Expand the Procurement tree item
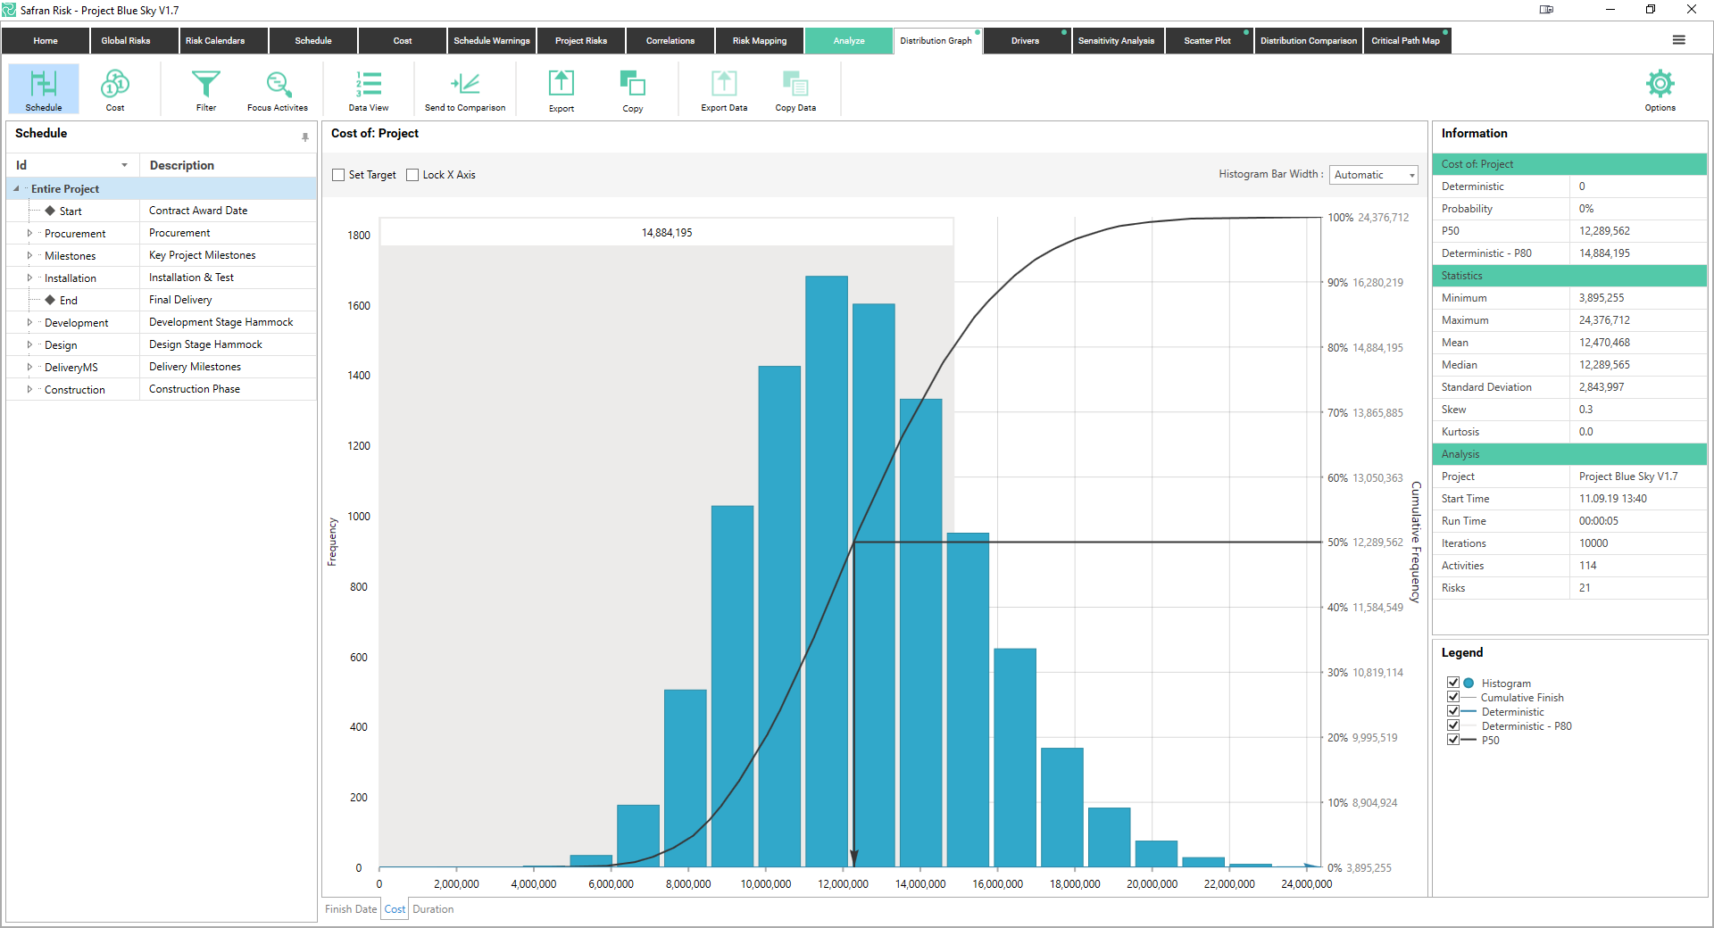Screen dimensions: 1714x928 pos(28,233)
